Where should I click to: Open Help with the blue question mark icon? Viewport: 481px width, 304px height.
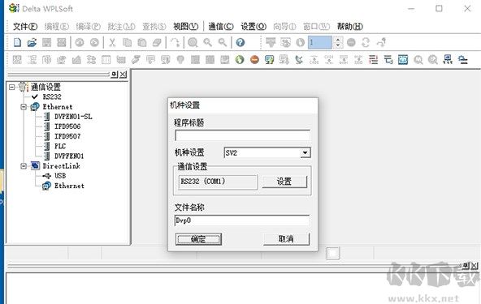pyautogui.click(x=240, y=42)
